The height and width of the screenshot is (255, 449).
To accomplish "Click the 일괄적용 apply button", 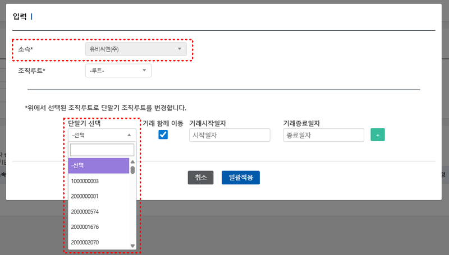I will click(x=240, y=177).
